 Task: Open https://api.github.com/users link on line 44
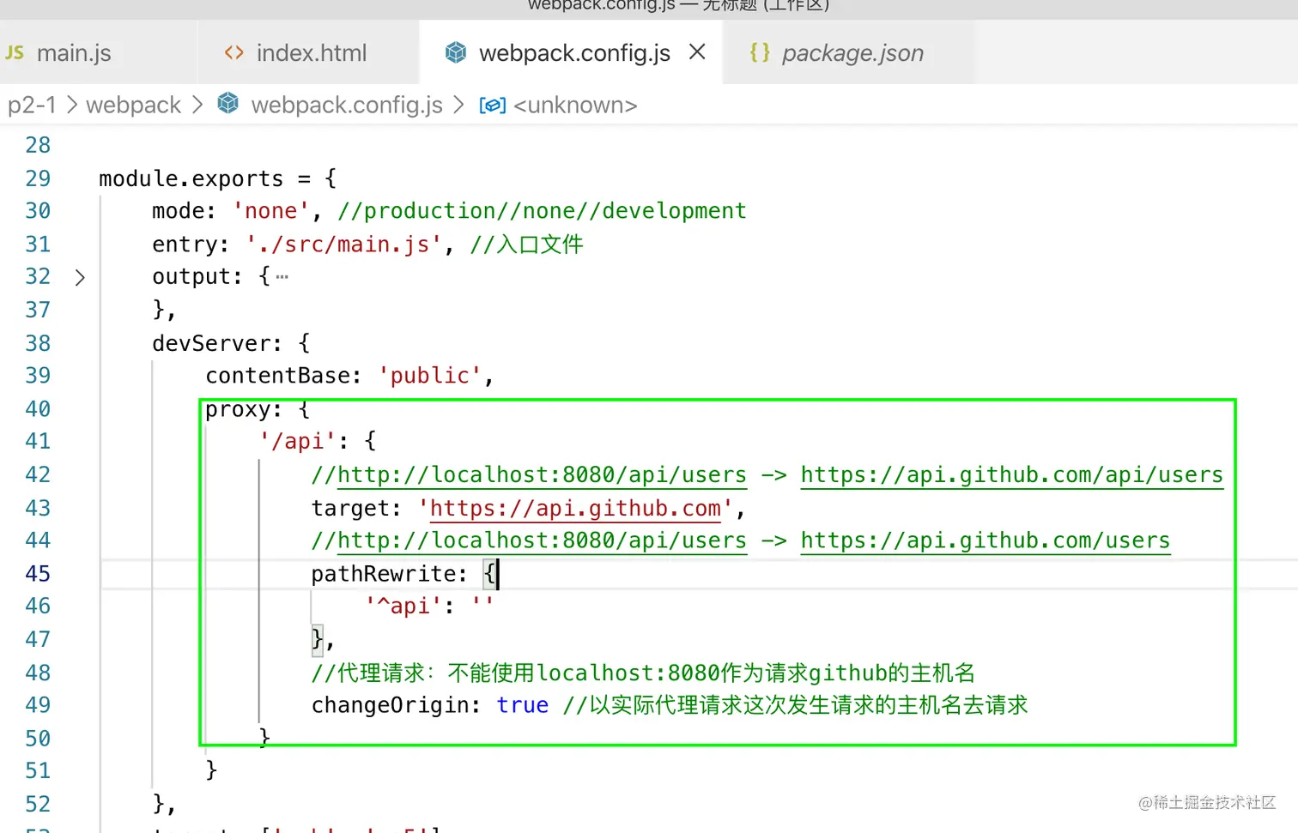(x=986, y=540)
